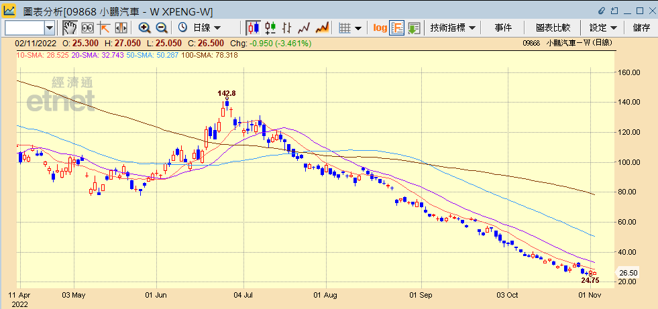Click the L: 25.050 low value
Image resolution: width=658 pixels, height=309 pixels.
164,44
